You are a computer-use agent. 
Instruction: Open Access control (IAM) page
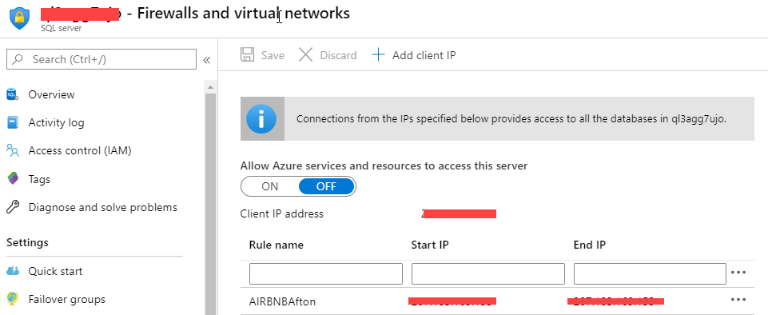click(80, 150)
